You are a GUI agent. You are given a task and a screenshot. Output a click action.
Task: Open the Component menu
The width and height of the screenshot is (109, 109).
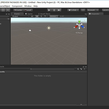pyautogui.click(x=17, y=6)
